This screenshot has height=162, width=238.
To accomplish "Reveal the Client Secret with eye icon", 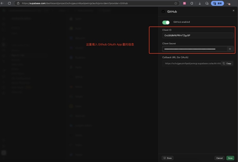I will point(230,49).
